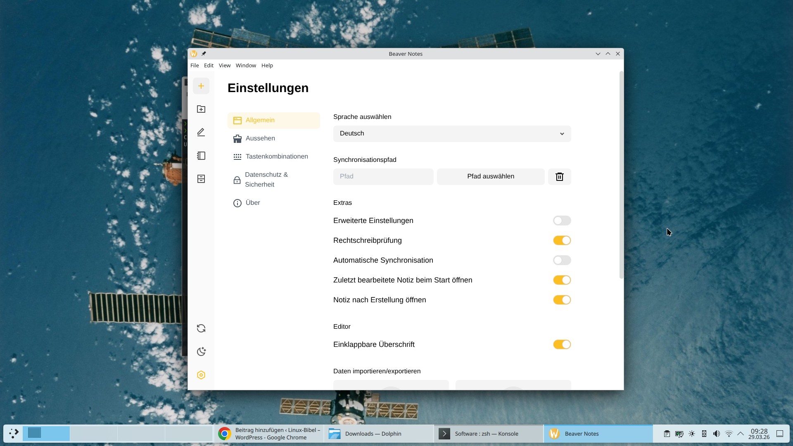Open the archive icon in sidebar
The height and width of the screenshot is (446, 793).
[x=201, y=179]
